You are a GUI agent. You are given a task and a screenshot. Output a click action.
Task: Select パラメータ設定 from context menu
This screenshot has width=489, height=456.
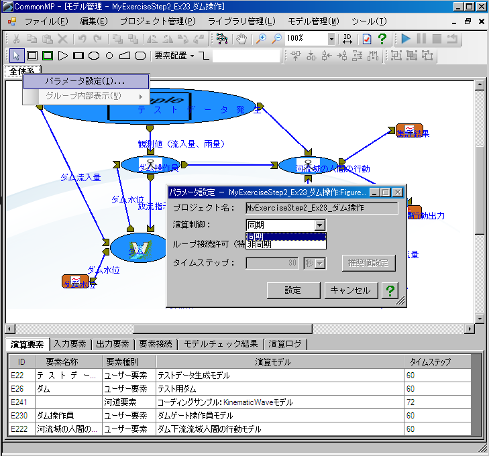click(x=85, y=81)
